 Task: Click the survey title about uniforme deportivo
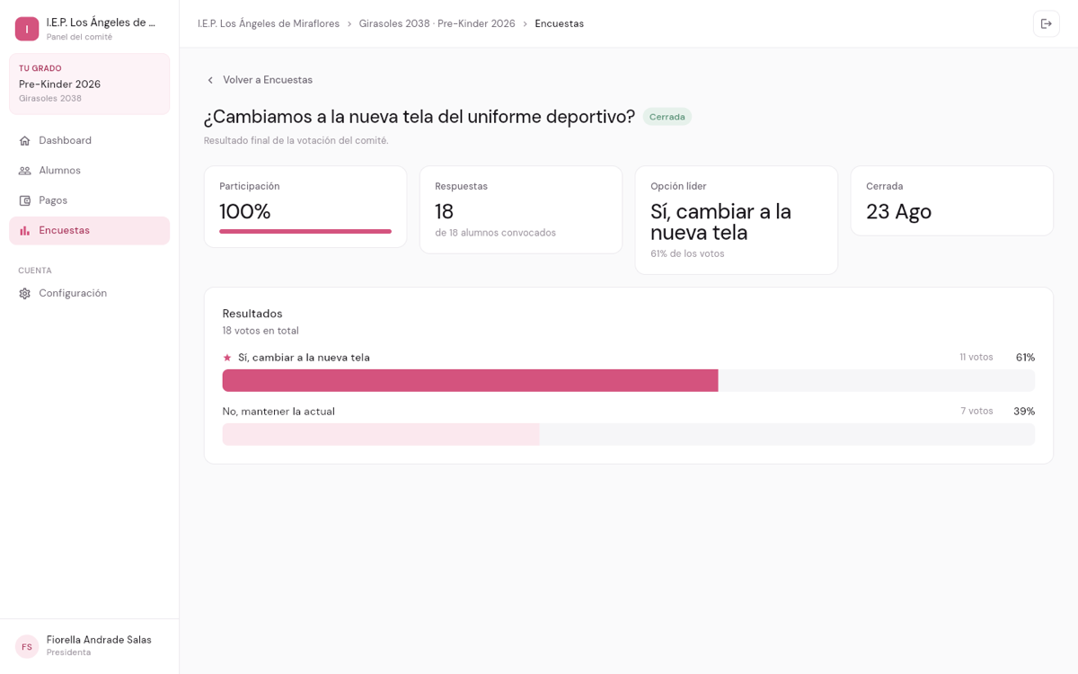click(420, 117)
